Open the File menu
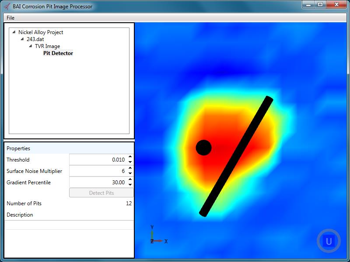The image size is (350, 262). point(11,17)
